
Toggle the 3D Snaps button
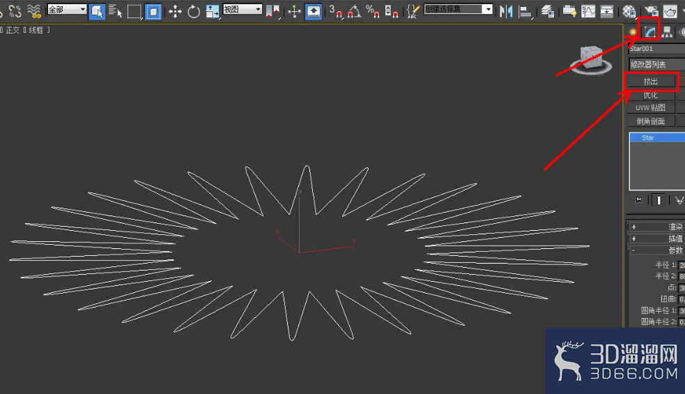click(x=335, y=11)
